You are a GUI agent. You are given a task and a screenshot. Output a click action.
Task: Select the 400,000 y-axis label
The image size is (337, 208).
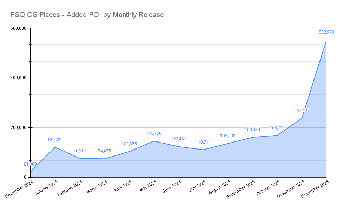[x=19, y=78]
